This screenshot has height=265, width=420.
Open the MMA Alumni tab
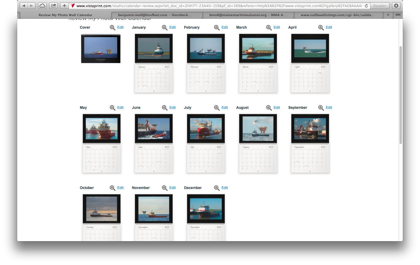248,15
